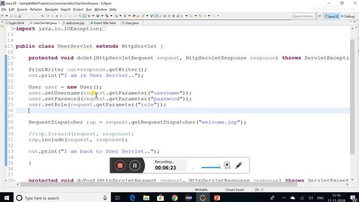Open Task View from the taskbar
Screen dimensions: 359x202
tap(118, 198)
